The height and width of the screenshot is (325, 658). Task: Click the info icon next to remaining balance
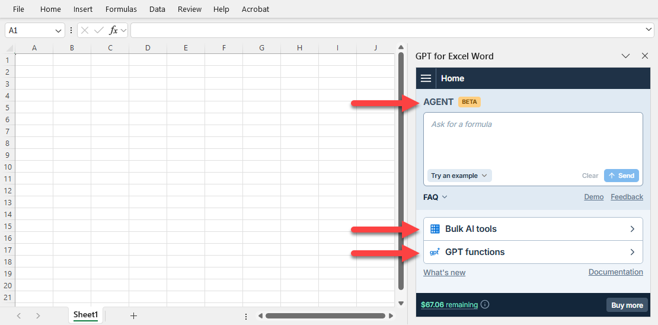point(485,304)
